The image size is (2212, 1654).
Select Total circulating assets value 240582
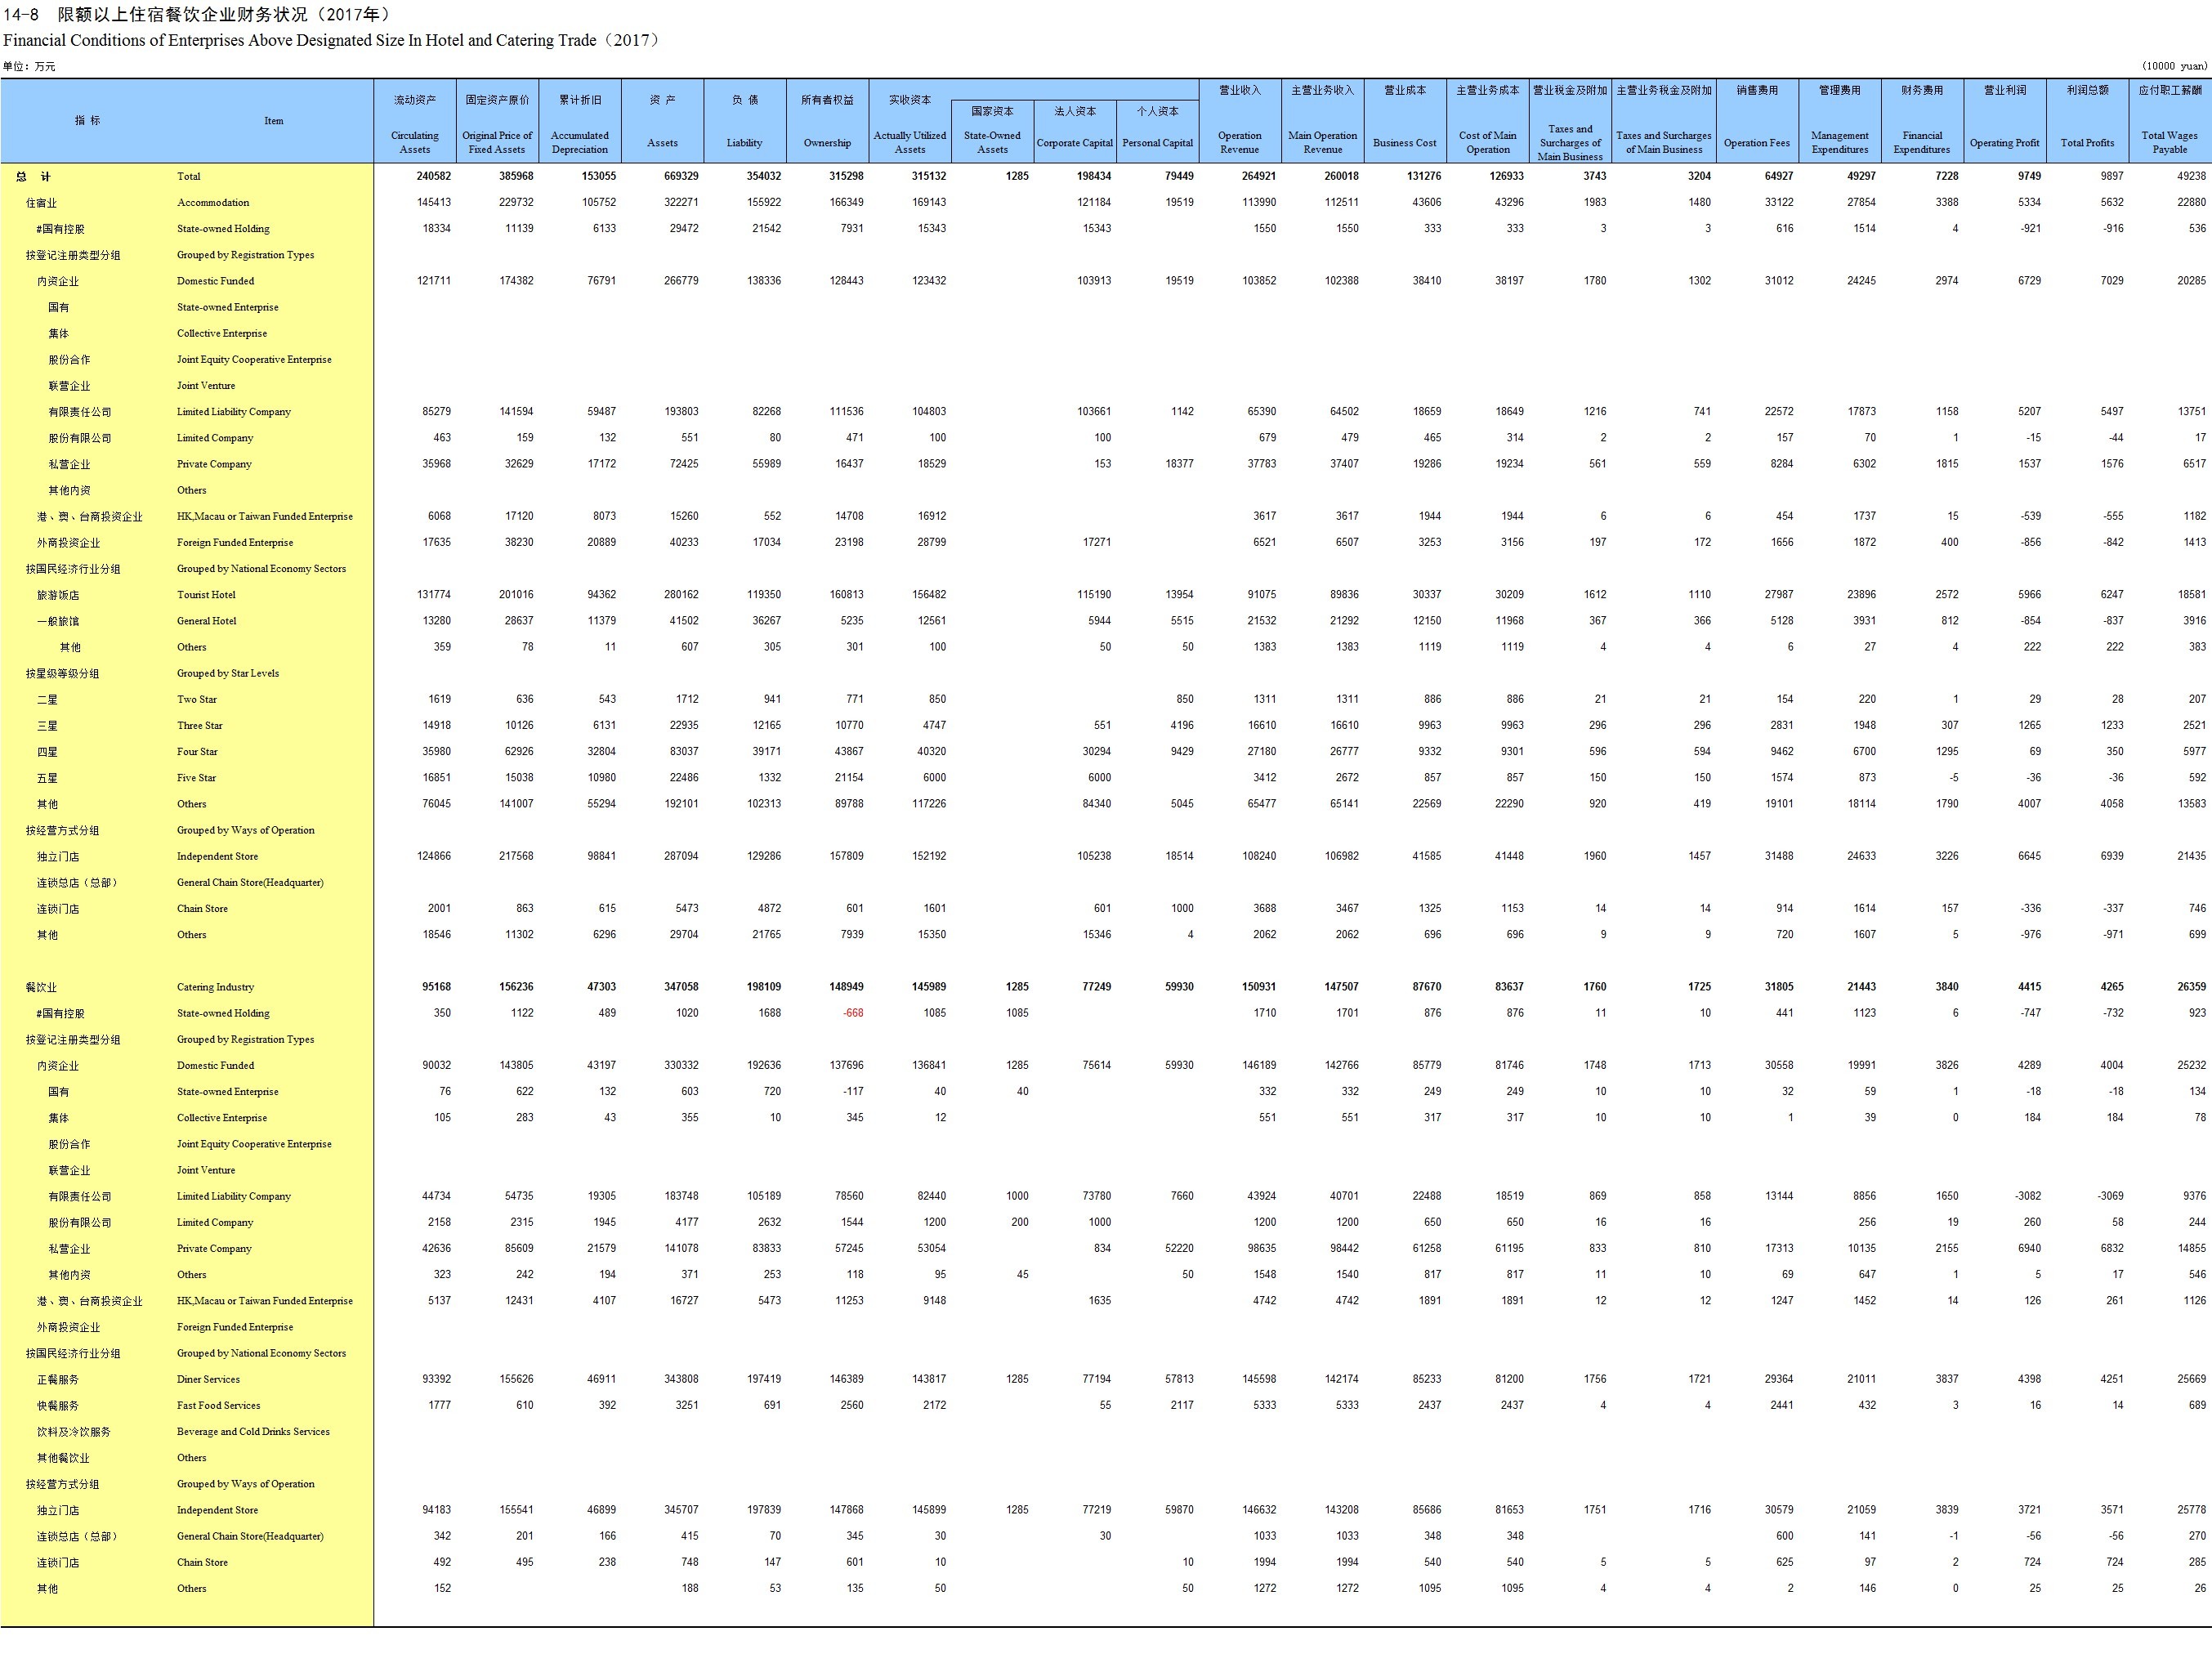pos(433,176)
